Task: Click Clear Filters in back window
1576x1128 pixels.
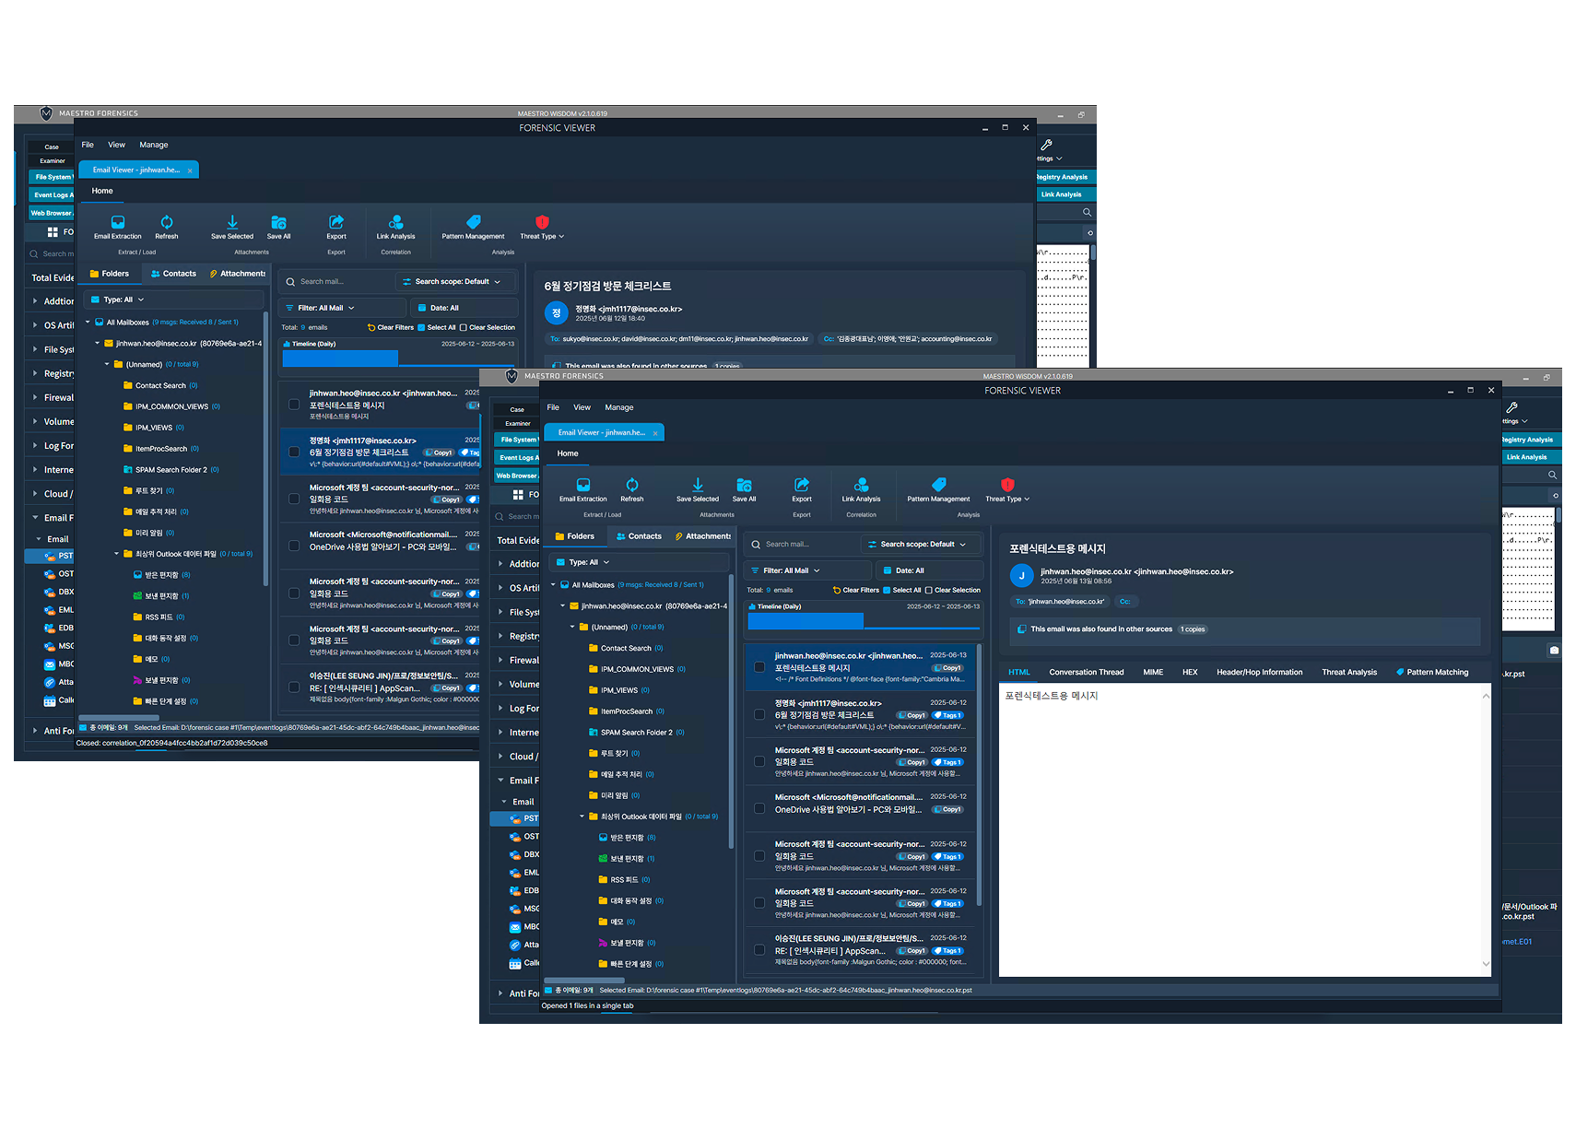Action: pyautogui.click(x=391, y=327)
